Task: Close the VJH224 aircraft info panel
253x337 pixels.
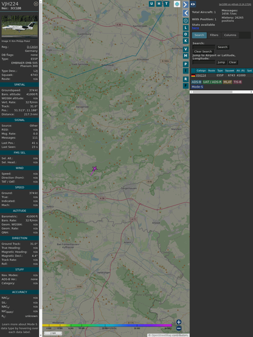Action: tap(36, 4)
